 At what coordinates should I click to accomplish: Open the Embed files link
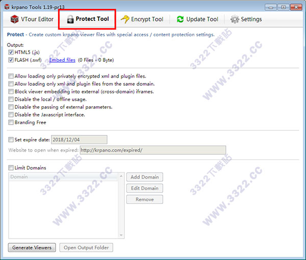62,60
